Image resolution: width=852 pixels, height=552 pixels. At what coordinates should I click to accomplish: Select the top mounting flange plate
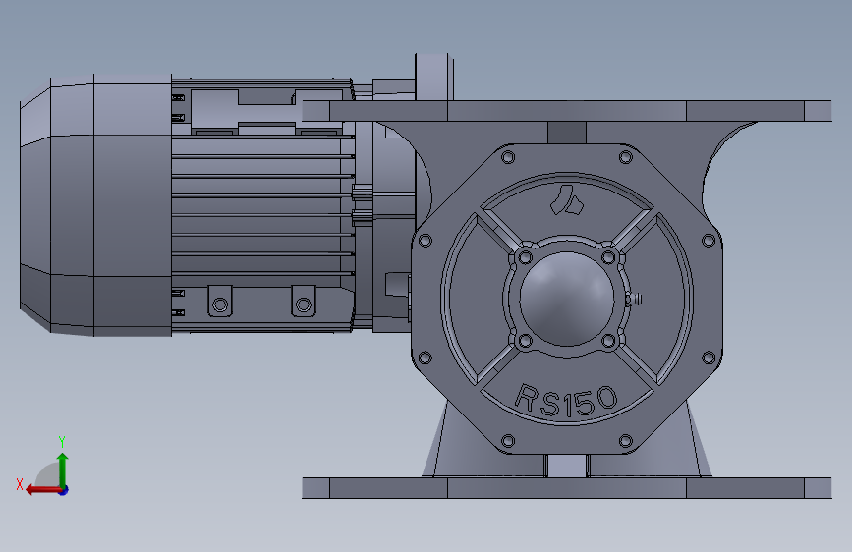pos(567,111)
